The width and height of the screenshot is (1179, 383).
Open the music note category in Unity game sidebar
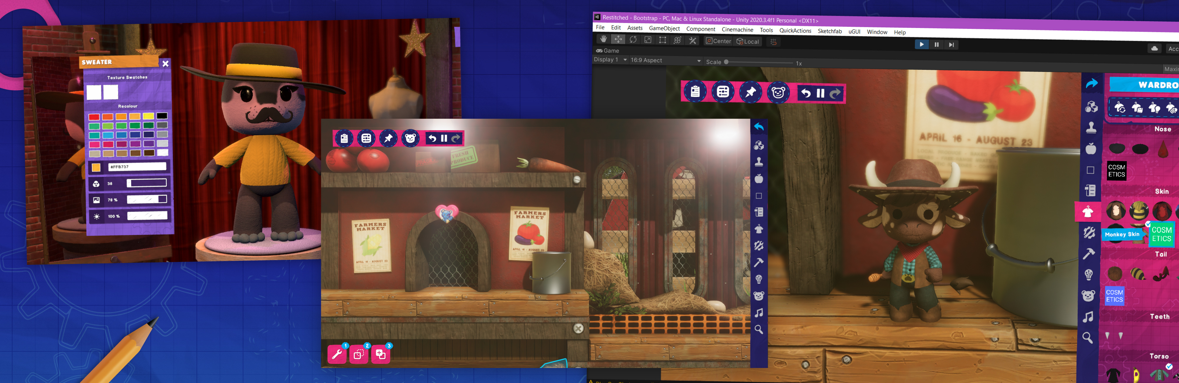point(1088,317)
